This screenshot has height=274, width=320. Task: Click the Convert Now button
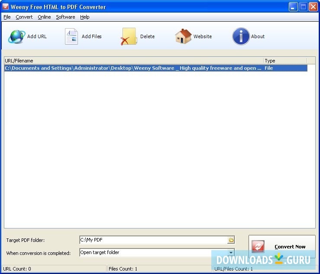pyautogui.click(x=282, y=246)
